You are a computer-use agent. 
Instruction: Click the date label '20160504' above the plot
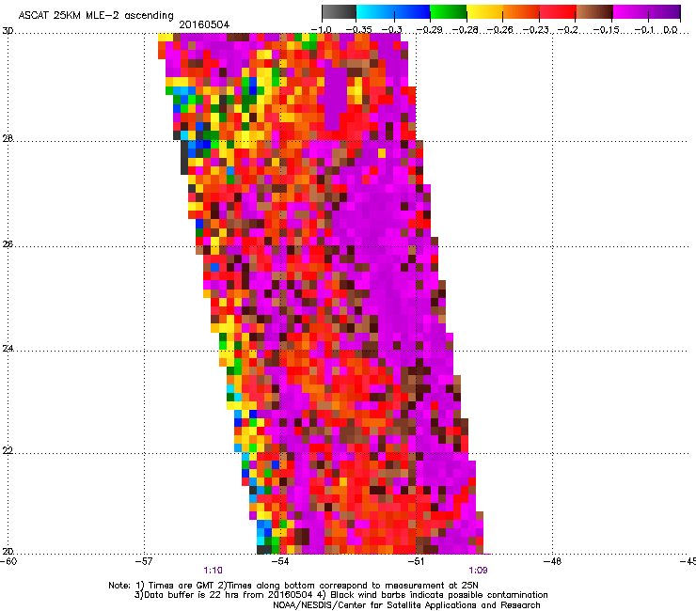204,24
